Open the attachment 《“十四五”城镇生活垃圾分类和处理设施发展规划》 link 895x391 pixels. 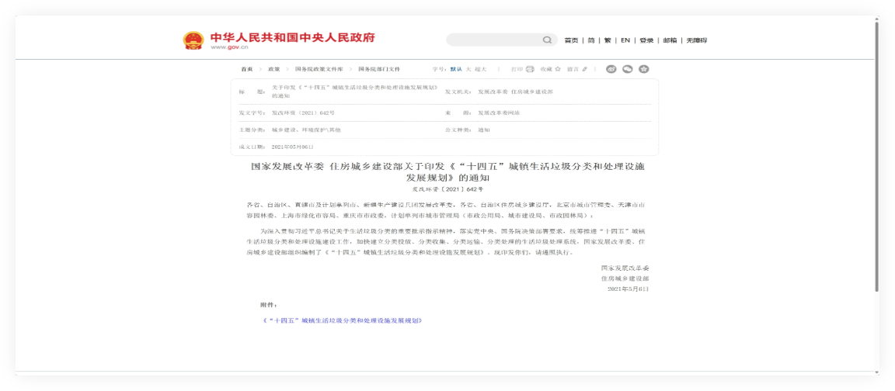tap(341, 321)
